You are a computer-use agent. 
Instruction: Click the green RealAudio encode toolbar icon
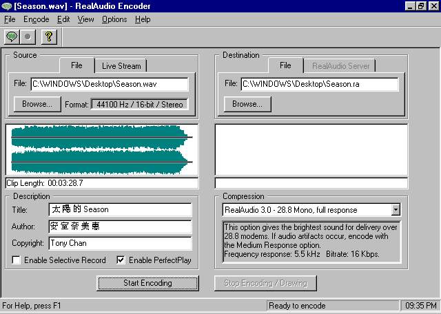click(12, 36)
